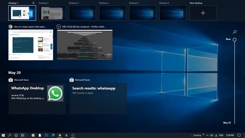
Task: Go to the Desktop 5 thumbnail
Action: click(143, 13)
